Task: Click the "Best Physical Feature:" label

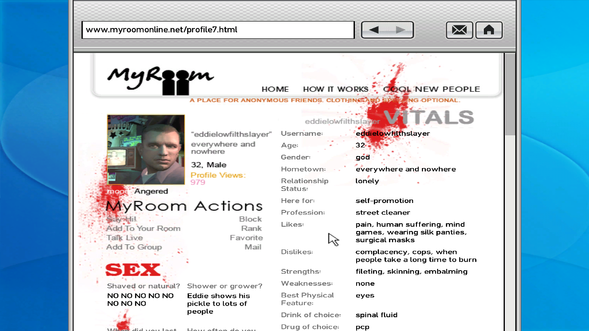Action: coord(307,299)
